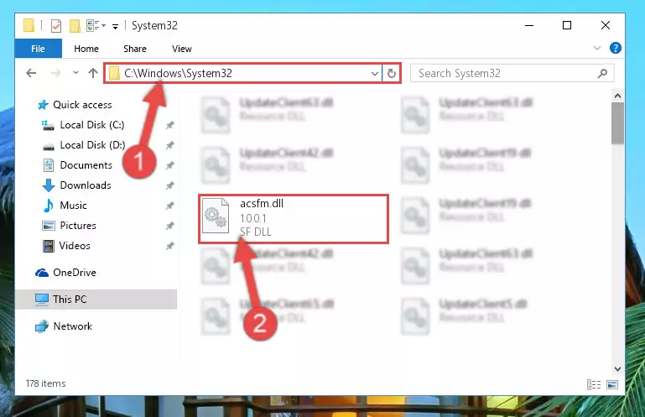The width and height of the screenshot is (645, 417).
Task: Open the blue Help question mark
Action: (616, 48)
